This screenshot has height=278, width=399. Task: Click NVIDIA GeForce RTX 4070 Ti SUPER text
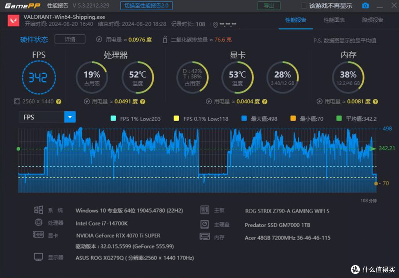click(x=118, y=236)
